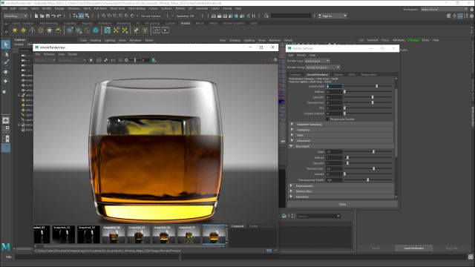475x267 pixels.
Task: Open the Sign In dropdown
Action: click(332, 16)
